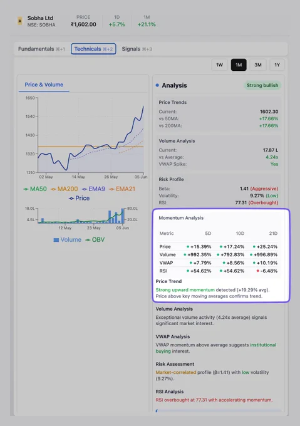Click the Volume 5D +992.35% cell
This screenshot has height=426, width=300.
pyautogui.click(x=197, y=255)
